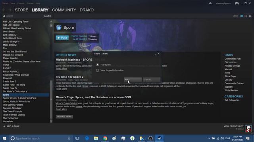Click VIEW FRIENDS LIST
Viewport: 254px width, 142px height.
233,126
